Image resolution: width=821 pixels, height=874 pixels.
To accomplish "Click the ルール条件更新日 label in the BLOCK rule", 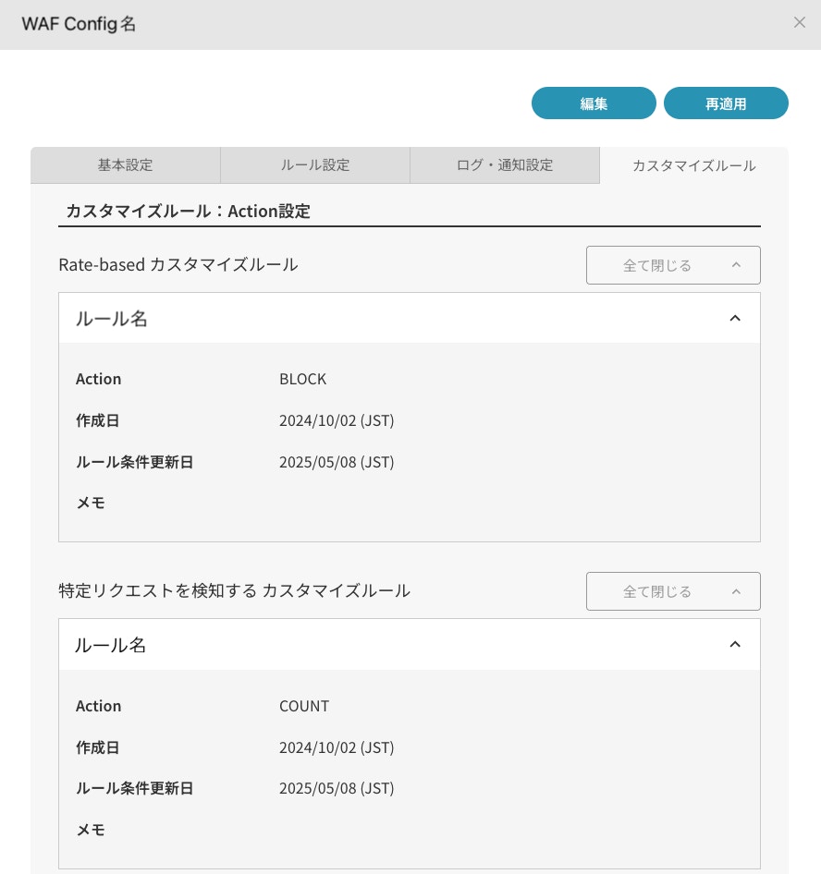I will pyautogui.click(x=134, y=462).
